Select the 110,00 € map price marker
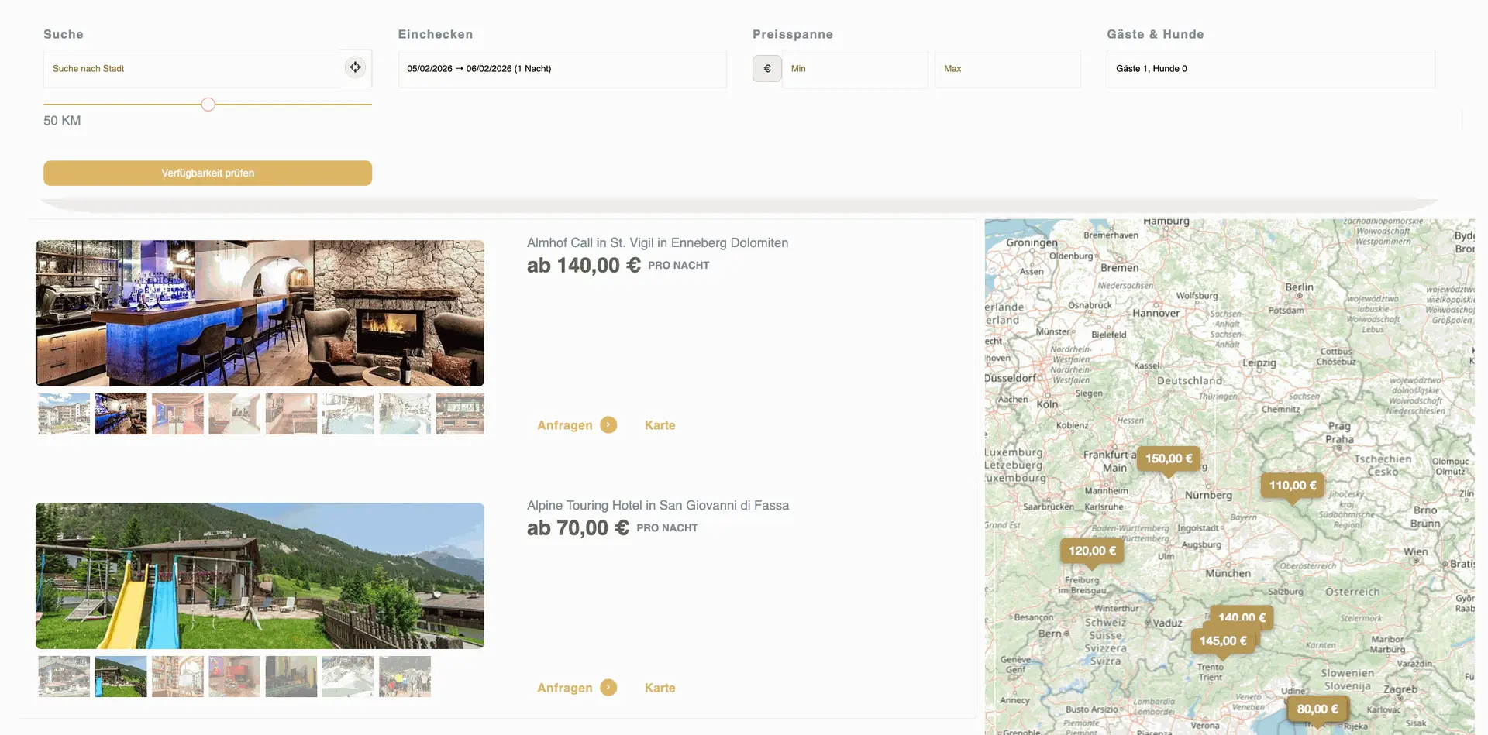Screen dimensions: 1488x735 1292,486
